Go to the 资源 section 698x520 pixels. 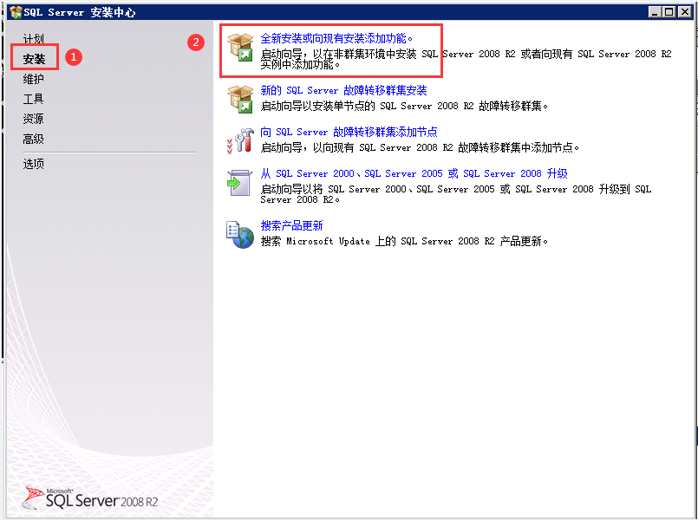click(x=33, y=119)
